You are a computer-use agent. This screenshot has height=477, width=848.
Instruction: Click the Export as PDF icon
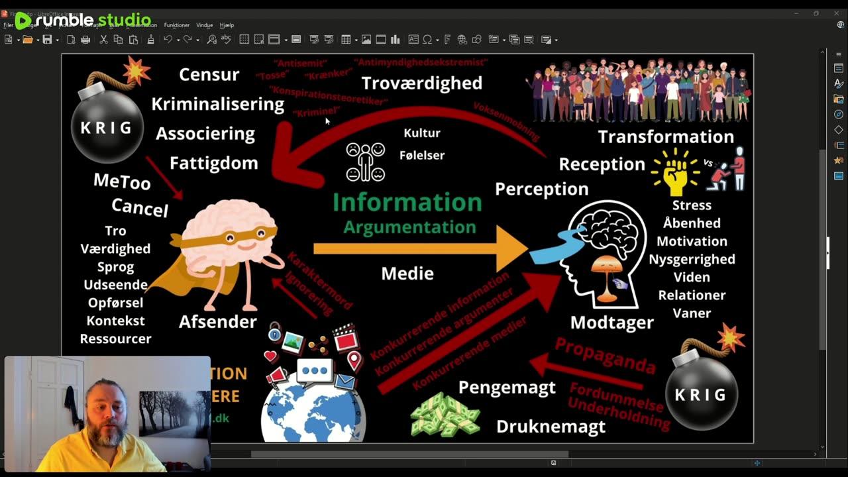(71, 40)
